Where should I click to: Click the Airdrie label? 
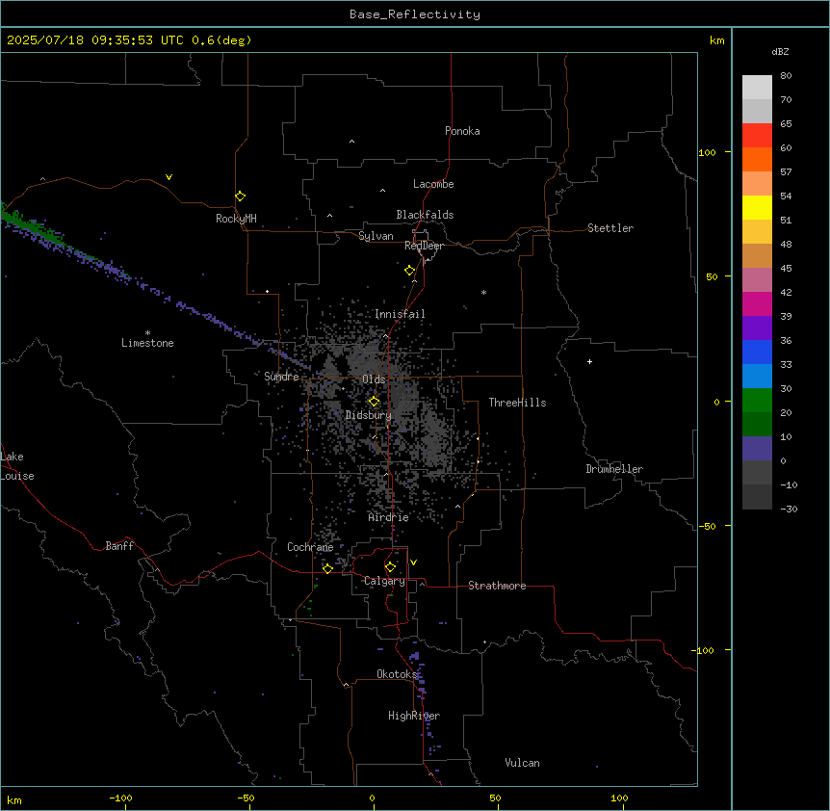coord(389,517)
